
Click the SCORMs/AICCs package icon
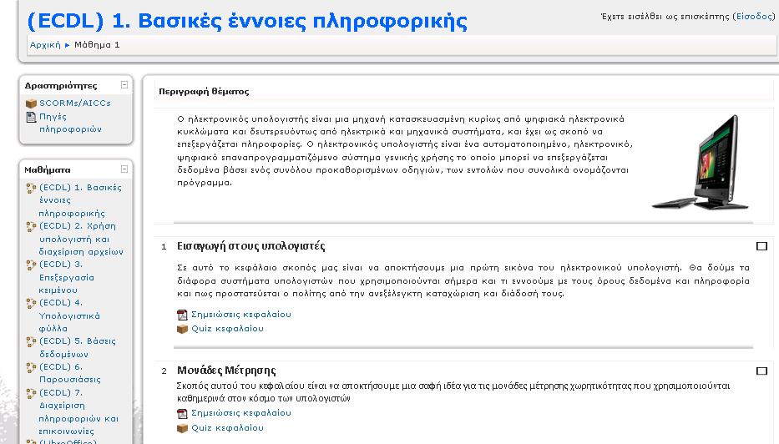coord(31,103)
